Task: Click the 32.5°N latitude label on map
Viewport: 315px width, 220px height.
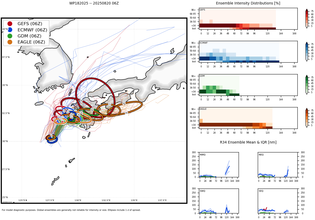Action: pos(6,113)
